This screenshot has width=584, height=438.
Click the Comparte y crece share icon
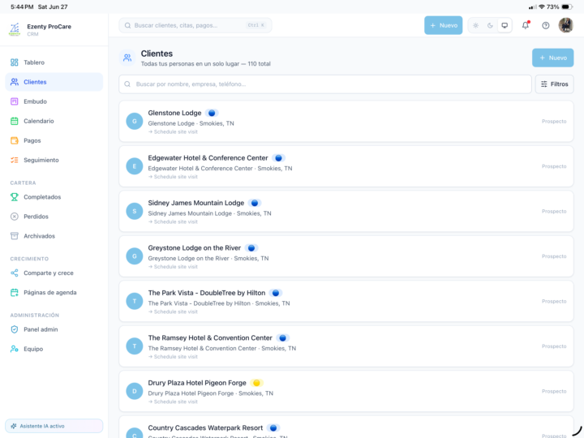[14, 273]
